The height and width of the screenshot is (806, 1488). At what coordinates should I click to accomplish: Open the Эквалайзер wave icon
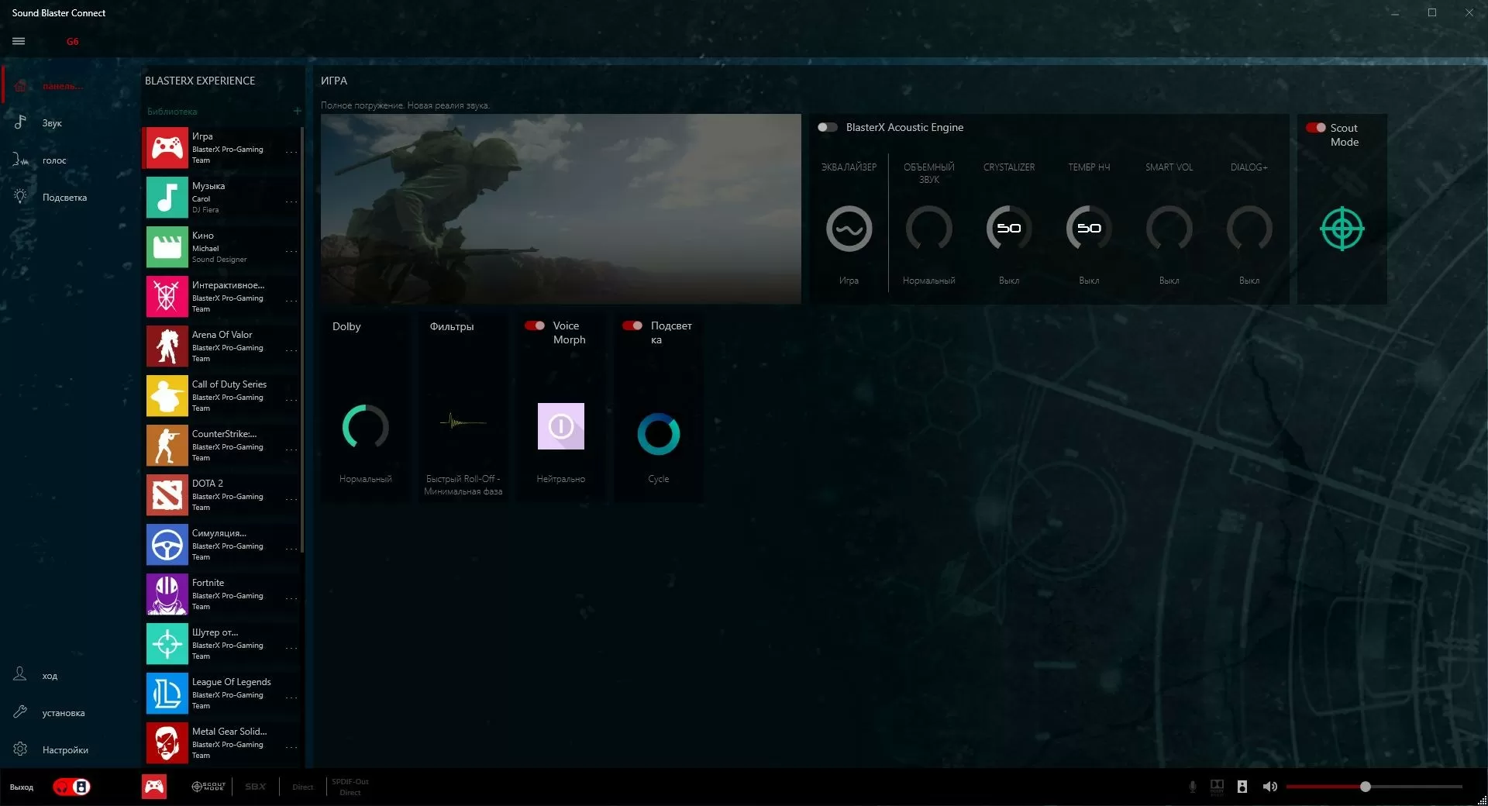tap(849, 229)
